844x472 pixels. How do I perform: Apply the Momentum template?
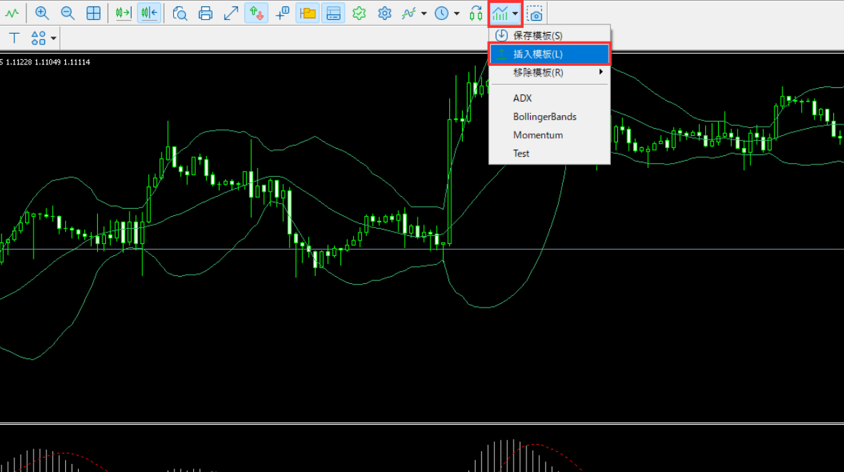[538, 135]
